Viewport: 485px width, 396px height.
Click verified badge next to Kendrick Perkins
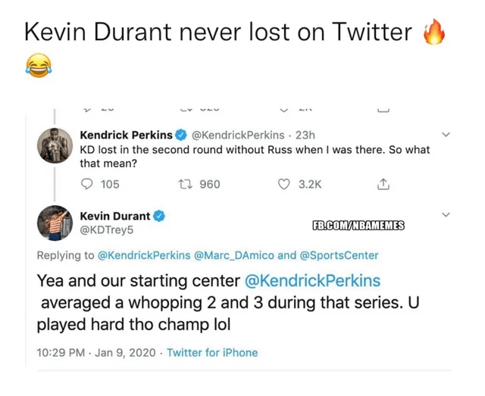(181, 136)
